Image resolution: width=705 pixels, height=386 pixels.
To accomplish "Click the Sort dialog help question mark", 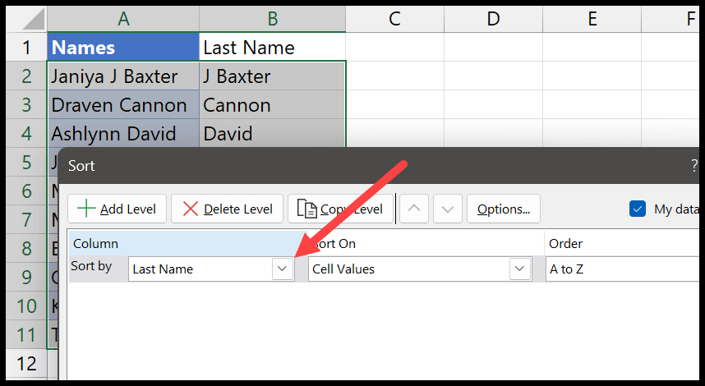I will (694, 165).
